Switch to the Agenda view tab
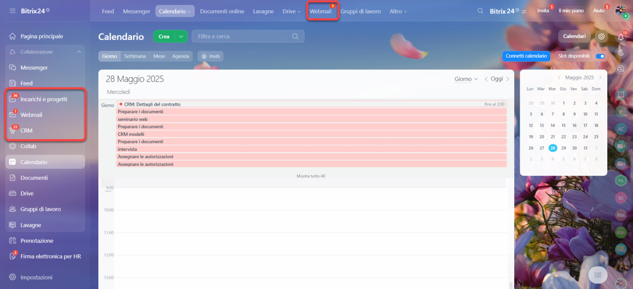 pos(181,56)
